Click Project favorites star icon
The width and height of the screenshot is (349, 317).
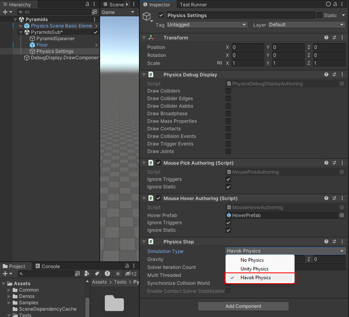[x=118, y=274]
